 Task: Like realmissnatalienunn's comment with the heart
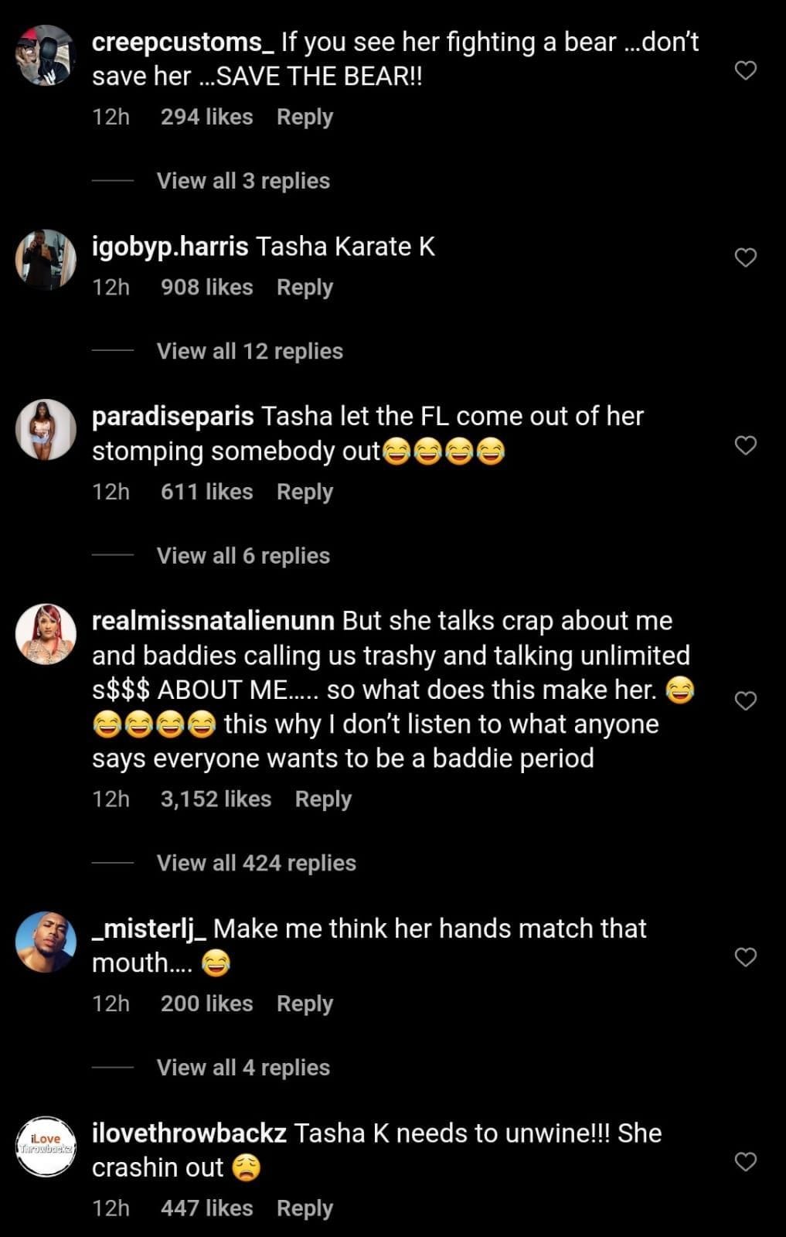[x=747, y=700]
